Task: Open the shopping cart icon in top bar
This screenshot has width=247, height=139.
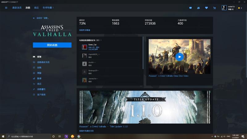Action: pyautogui.click(x=214, y=8)
